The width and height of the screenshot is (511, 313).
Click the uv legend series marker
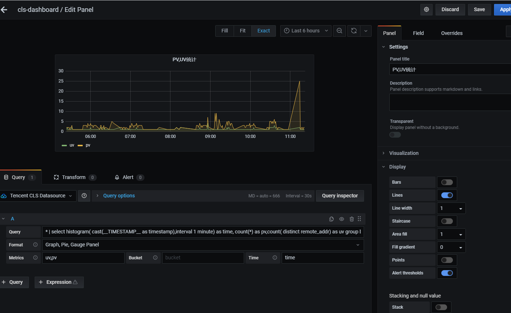coord(64,146)
